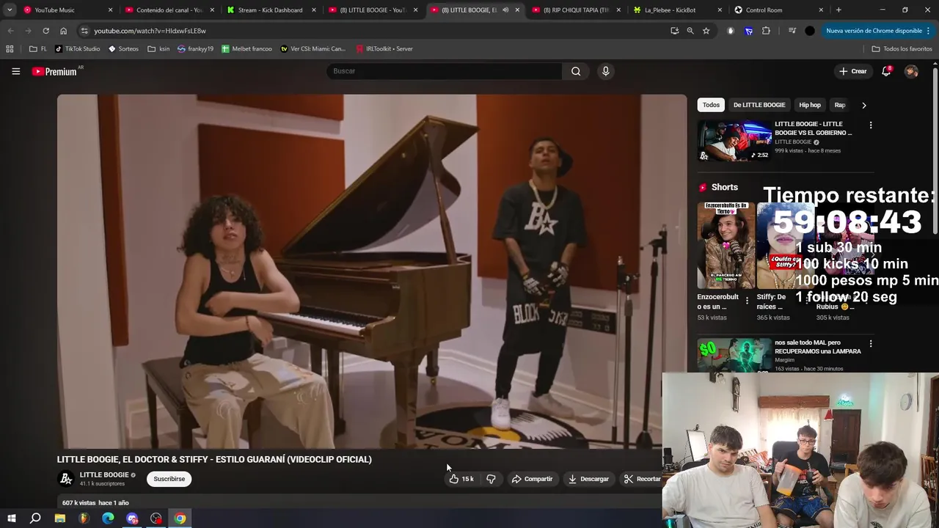Open the Enzocerobulto short thumbnail

726,245
